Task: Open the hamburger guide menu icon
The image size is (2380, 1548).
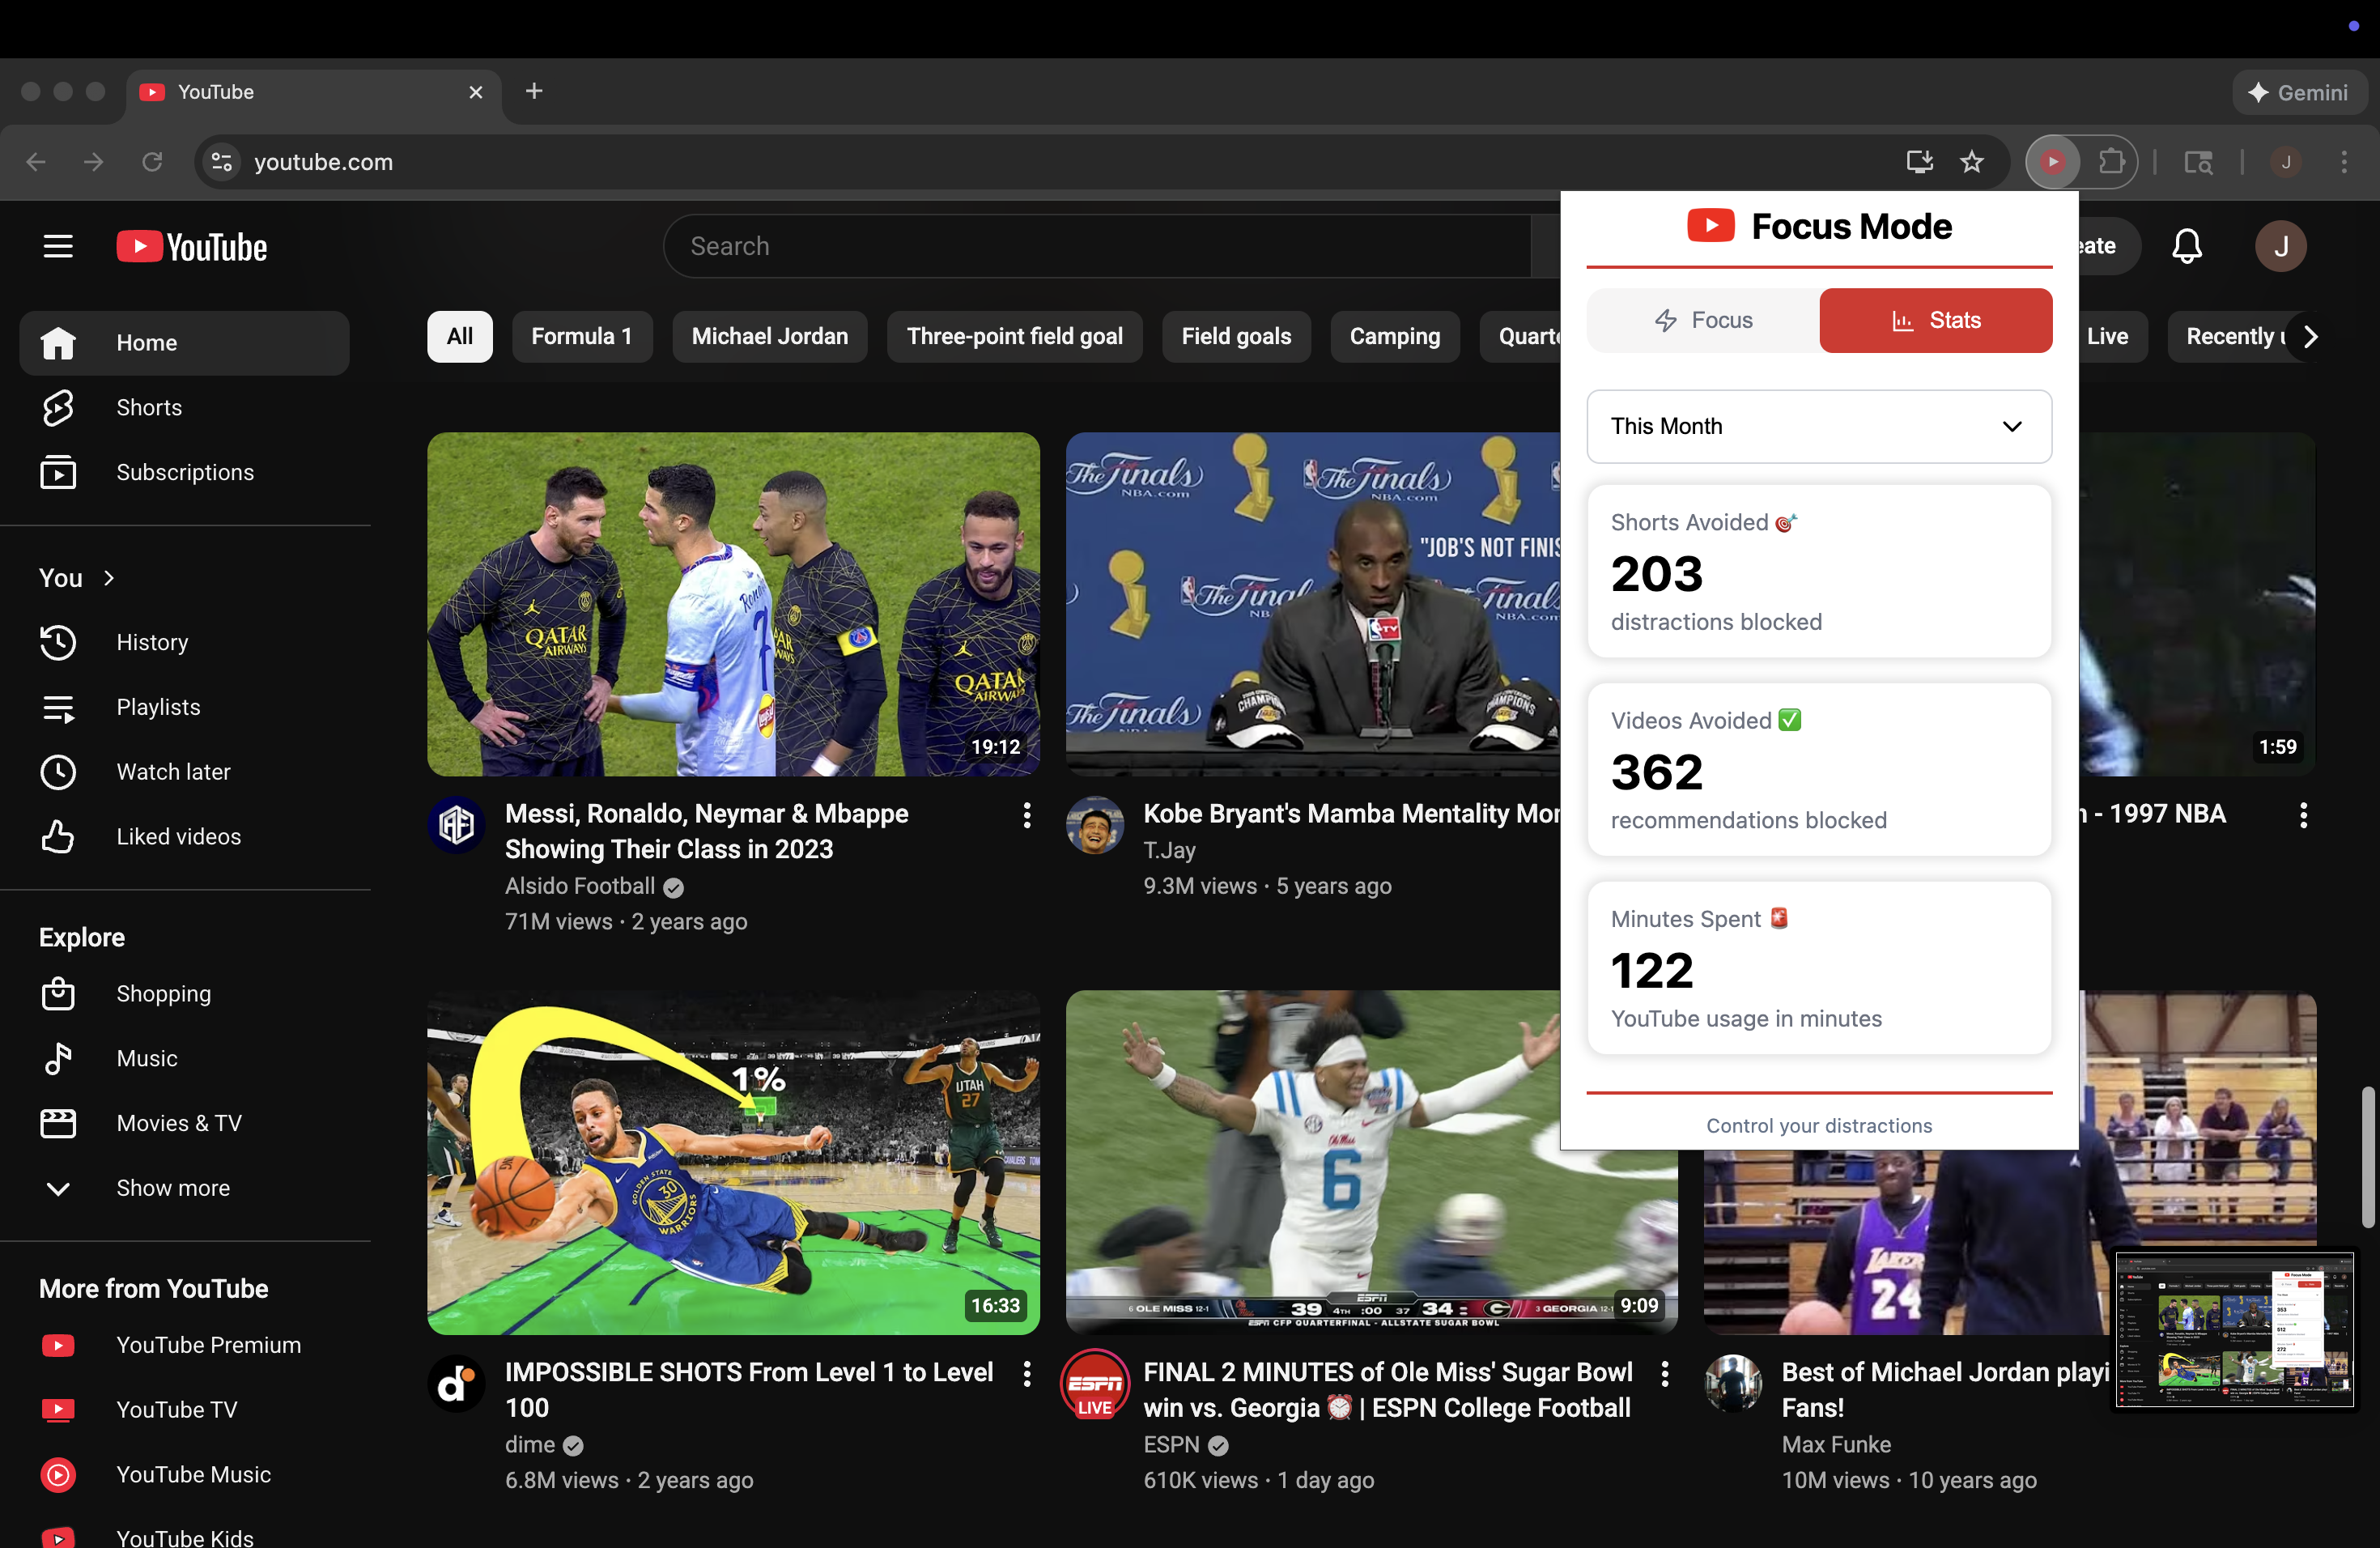Action: 58,246
